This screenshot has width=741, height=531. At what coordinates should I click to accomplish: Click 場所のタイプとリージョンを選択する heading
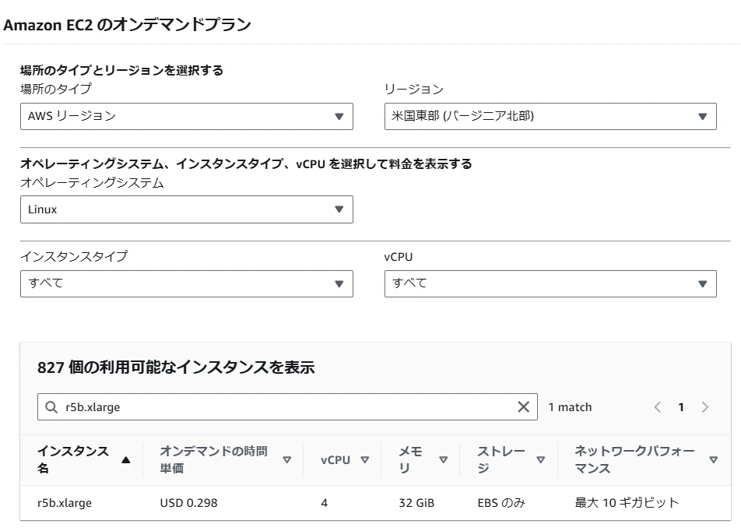coord(122,70)
